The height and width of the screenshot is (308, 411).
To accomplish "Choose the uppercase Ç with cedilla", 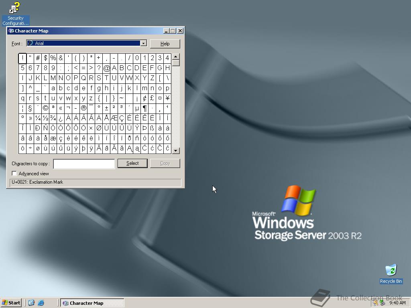I will pyautogui.click(x=122, y=118).
